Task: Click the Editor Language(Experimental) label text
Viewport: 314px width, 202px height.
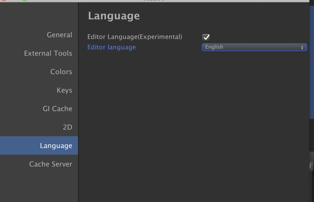Action: click(135, 37)
